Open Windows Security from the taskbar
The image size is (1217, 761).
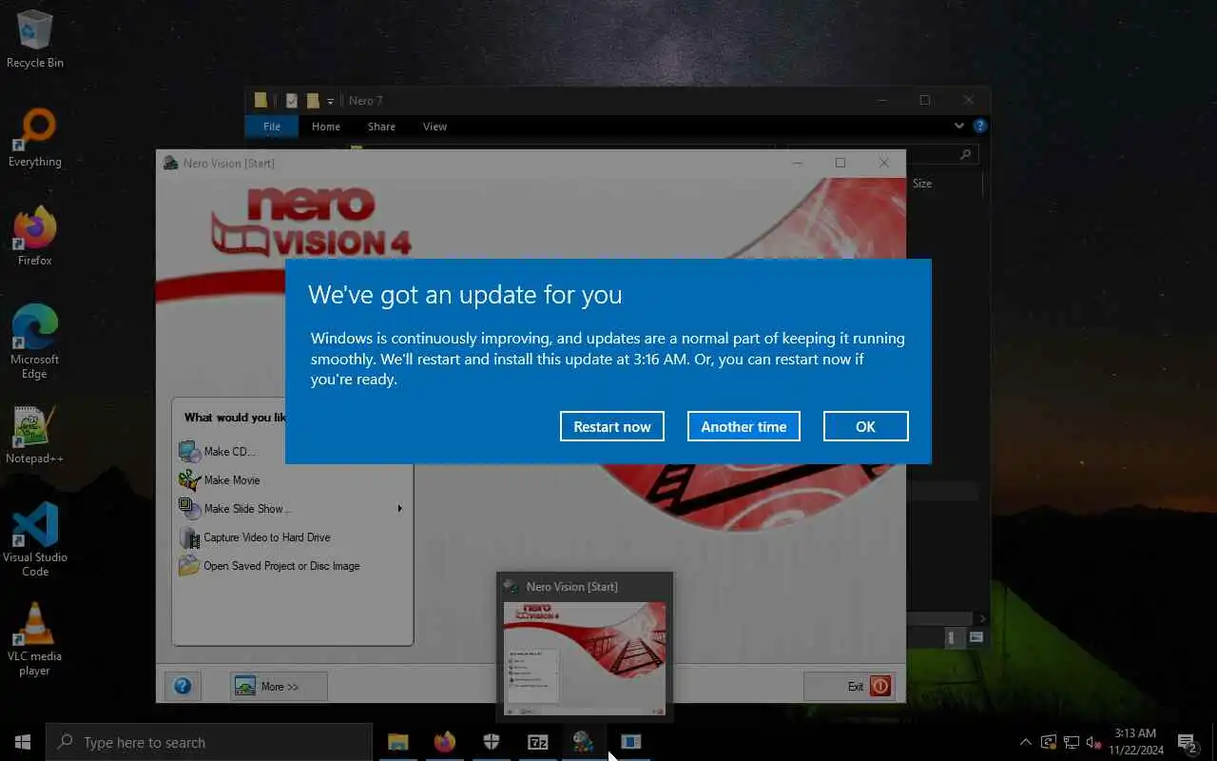(x=492, y=742)
